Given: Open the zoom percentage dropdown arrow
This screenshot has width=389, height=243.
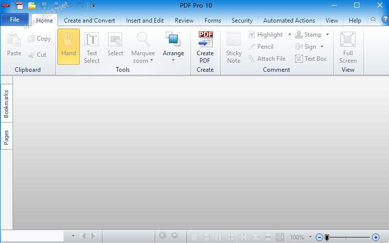Looking at the screenshot, I should point(310,237).
